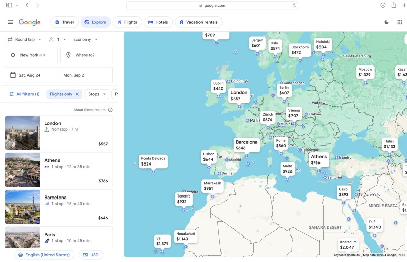
Task: Click the info icon beside About these results
Action: [x=110, y=110]
